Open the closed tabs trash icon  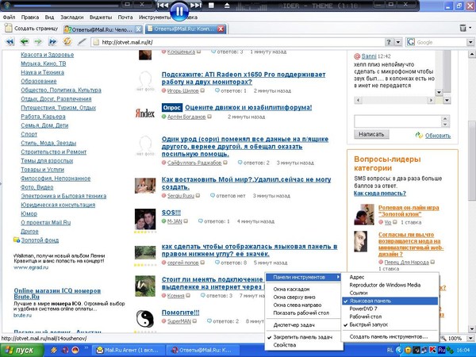click(463, 28)
